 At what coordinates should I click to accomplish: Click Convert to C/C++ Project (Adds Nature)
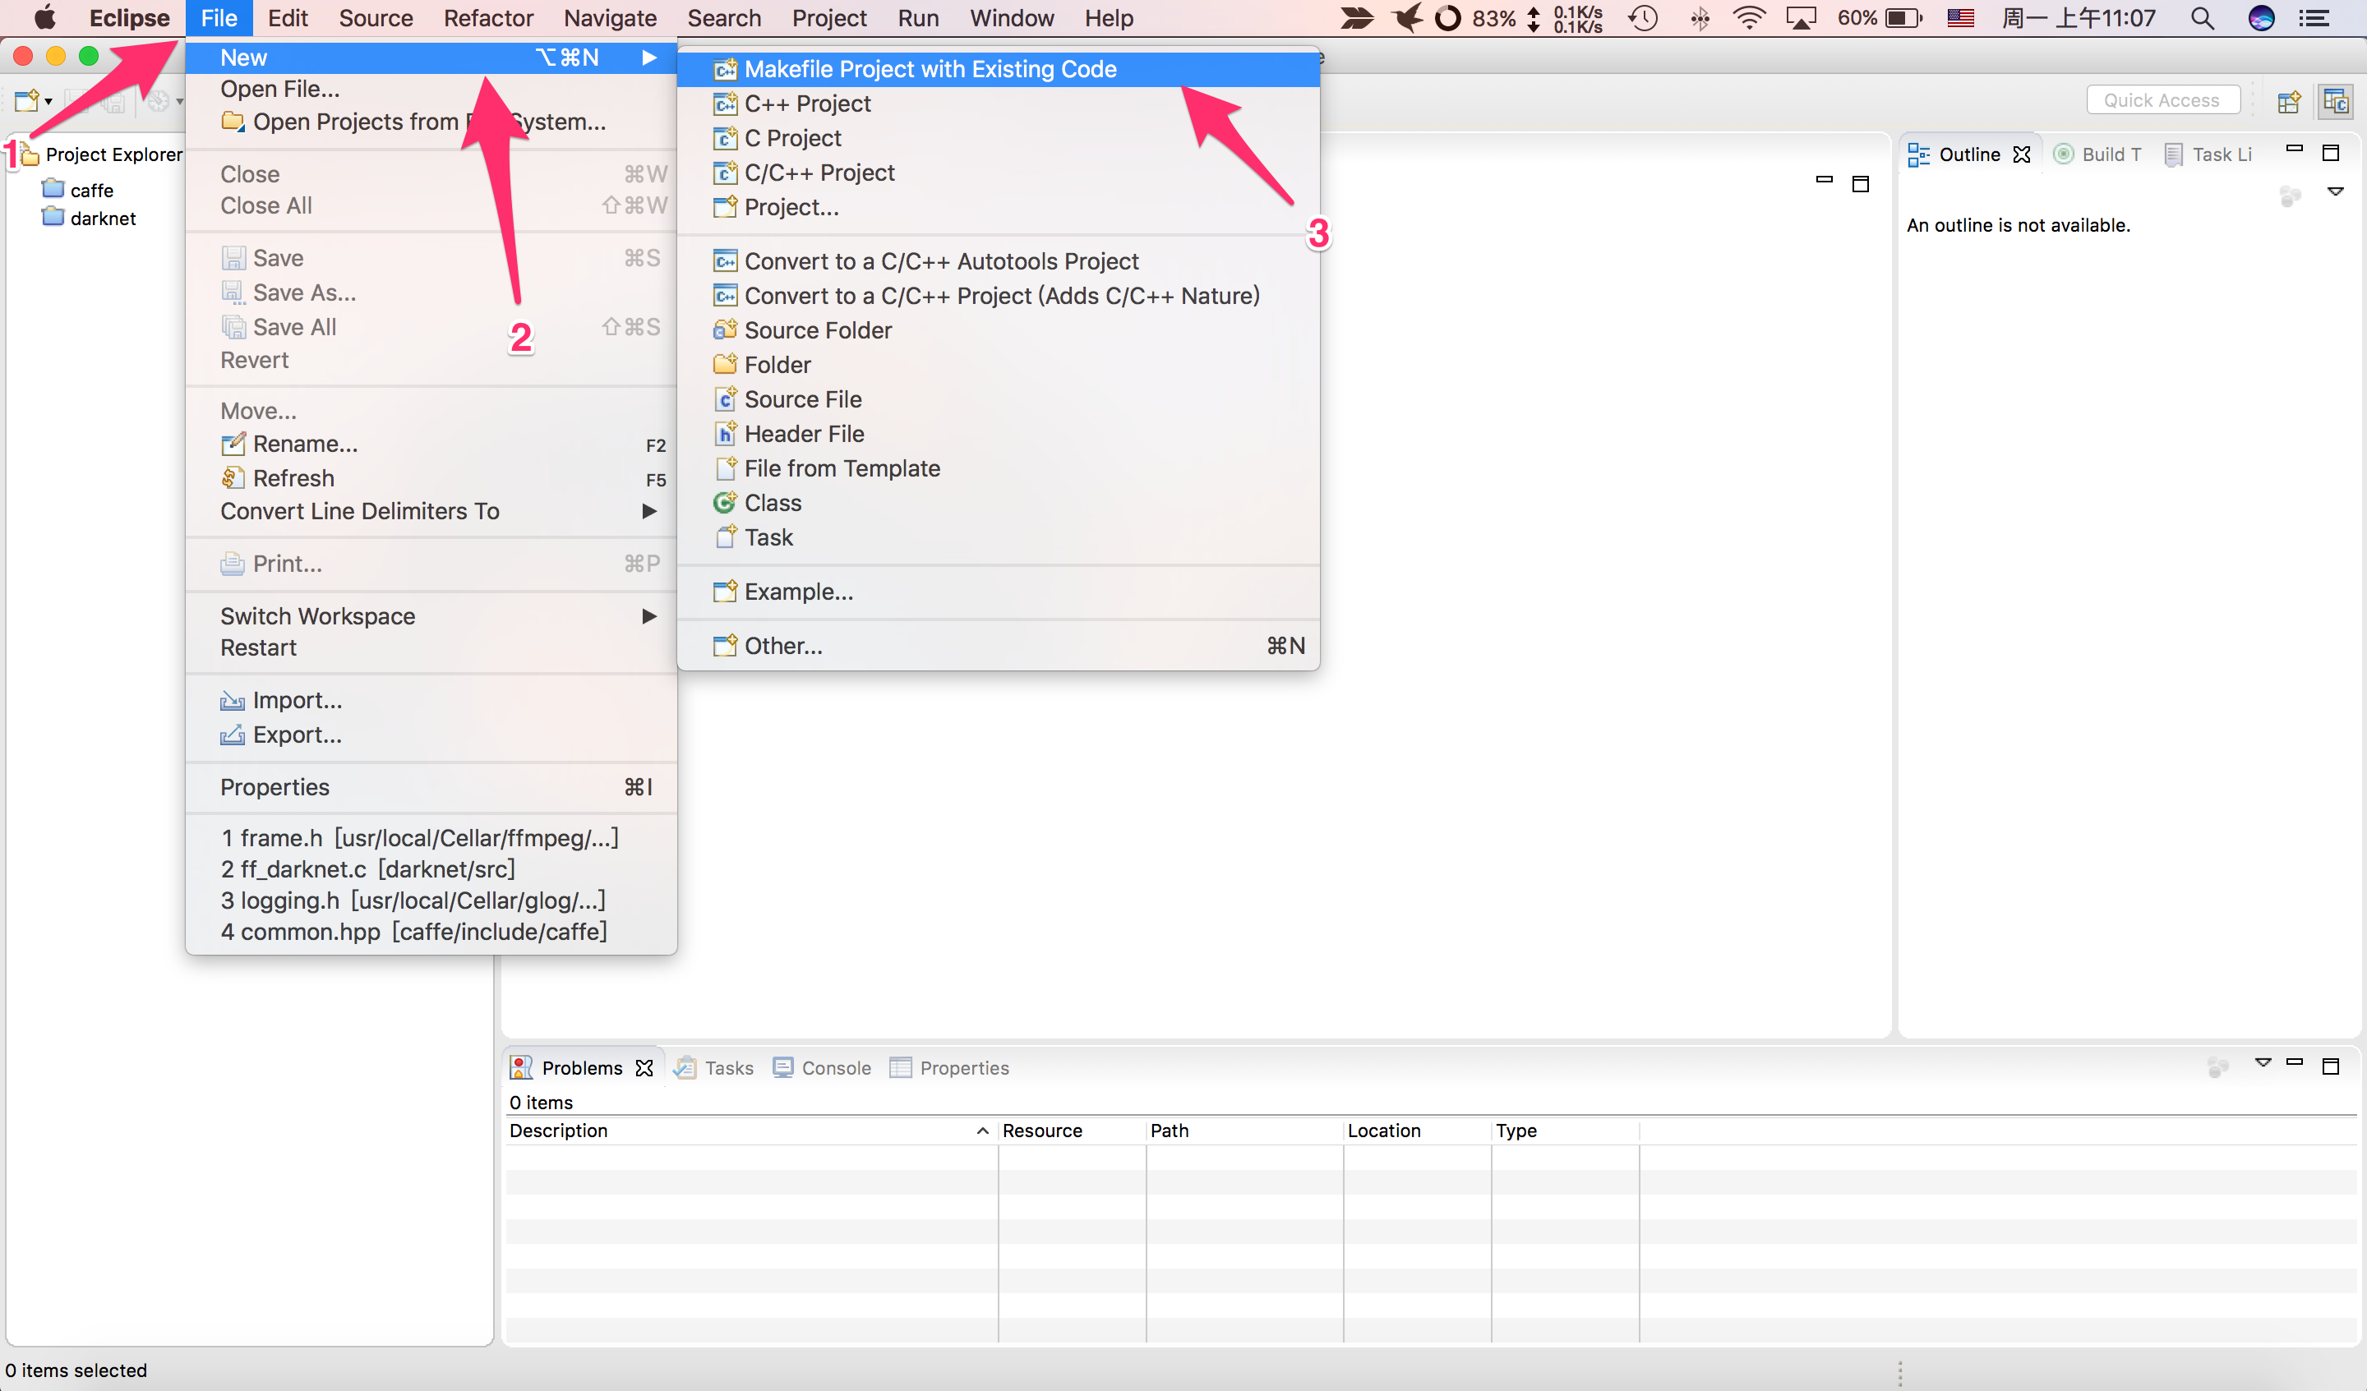(998, 296)
